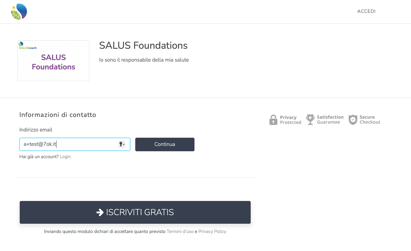Open the password manager key dropdown

click(x=122, y=144)
